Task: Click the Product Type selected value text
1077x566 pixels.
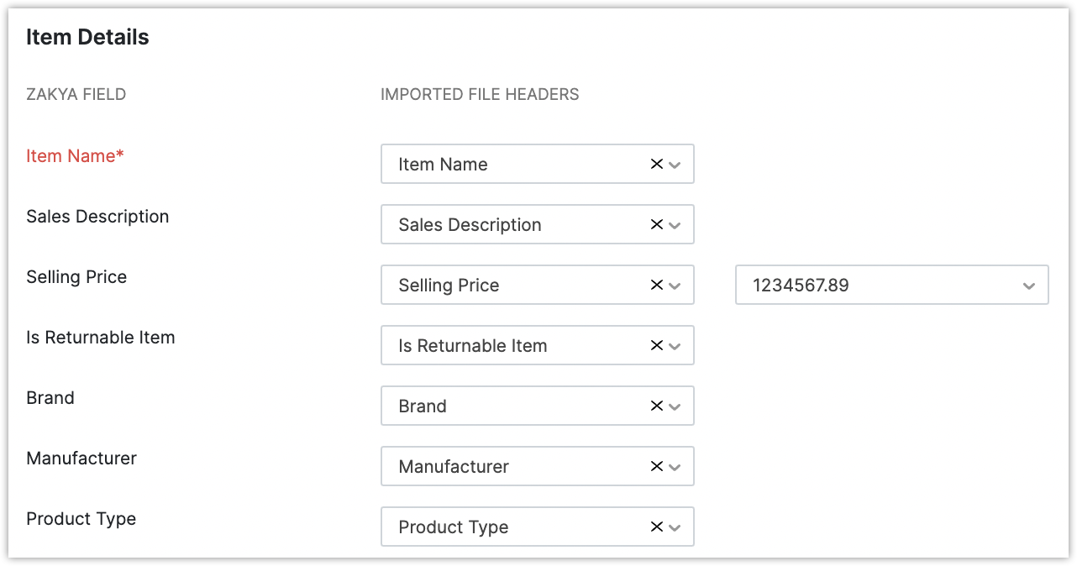Action: pos(454,527)
